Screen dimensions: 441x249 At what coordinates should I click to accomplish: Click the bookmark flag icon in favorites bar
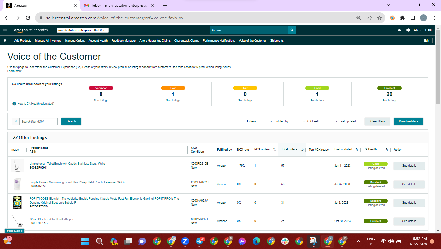[x=5, y=41]
